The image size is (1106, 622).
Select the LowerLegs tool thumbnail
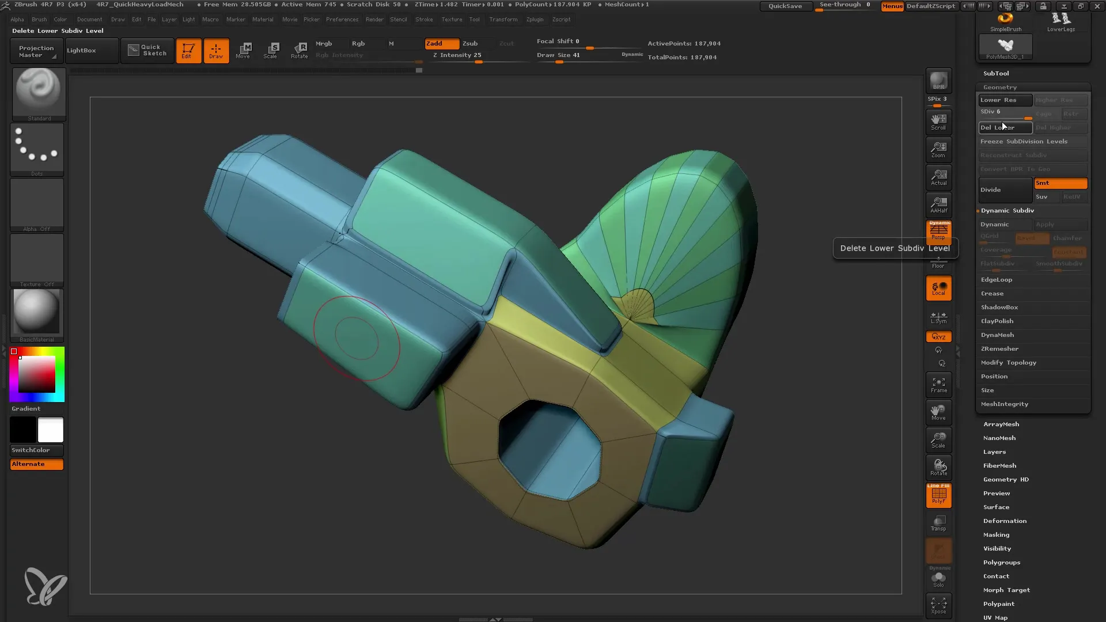tap(1061, 23)
